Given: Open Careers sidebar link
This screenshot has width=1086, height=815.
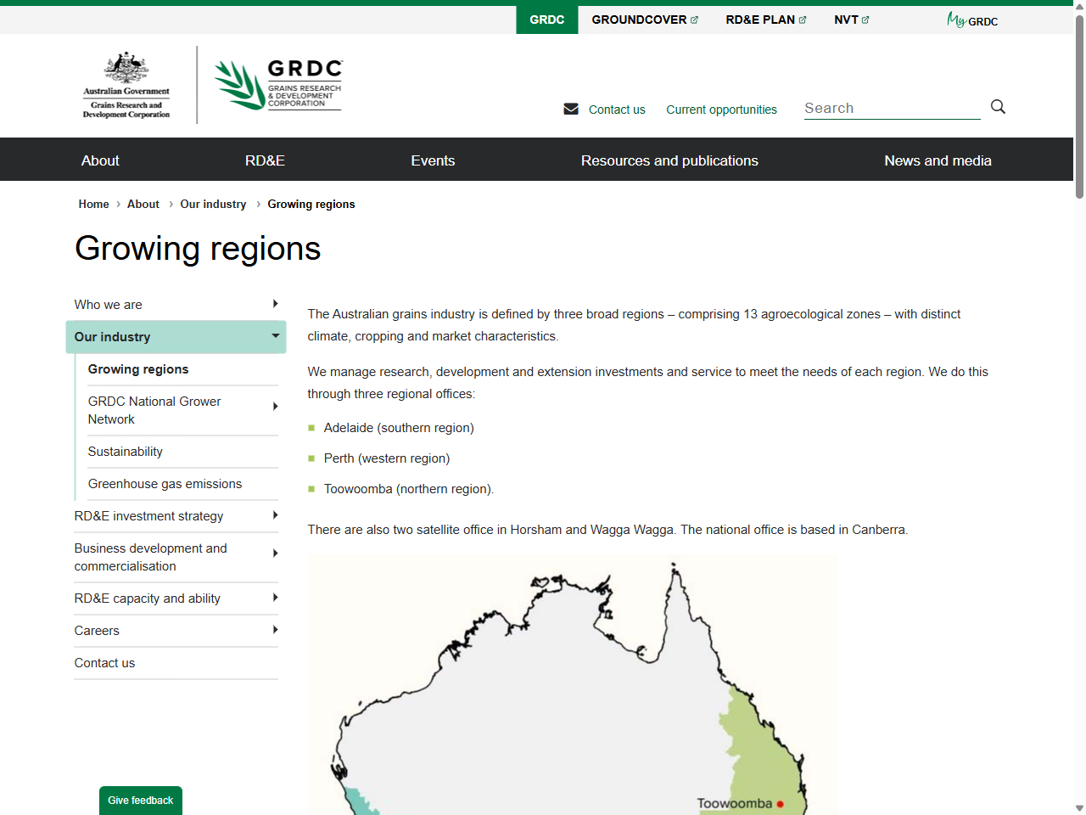Looking at the screenshot, I should 97,631.
